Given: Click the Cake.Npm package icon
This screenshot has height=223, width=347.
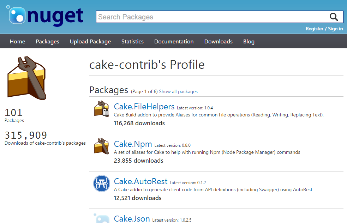Looking at the screenshot, I should pos(101,146).
